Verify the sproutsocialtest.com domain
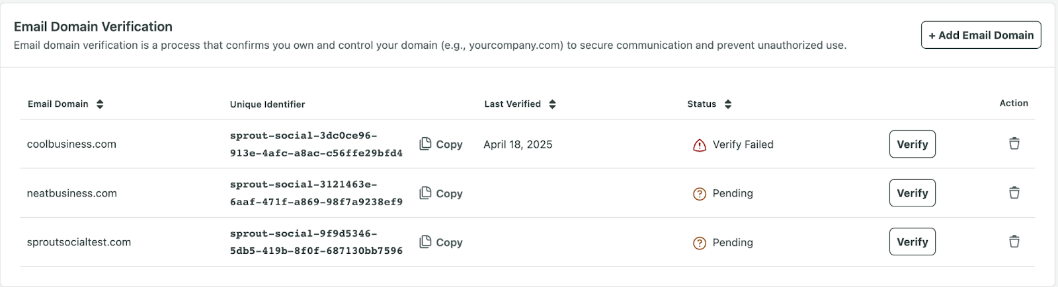This screenshot has width=1058, height=287. (x=912, y=241)
